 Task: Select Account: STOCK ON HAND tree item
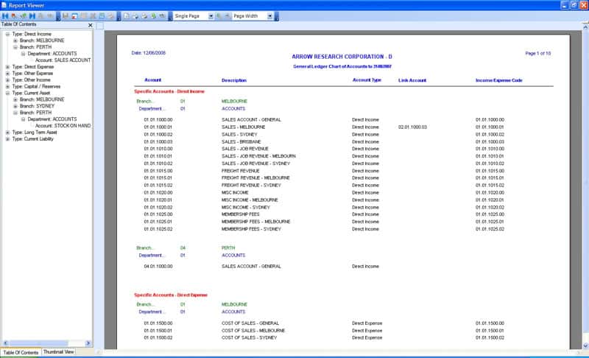click(63, 126)
